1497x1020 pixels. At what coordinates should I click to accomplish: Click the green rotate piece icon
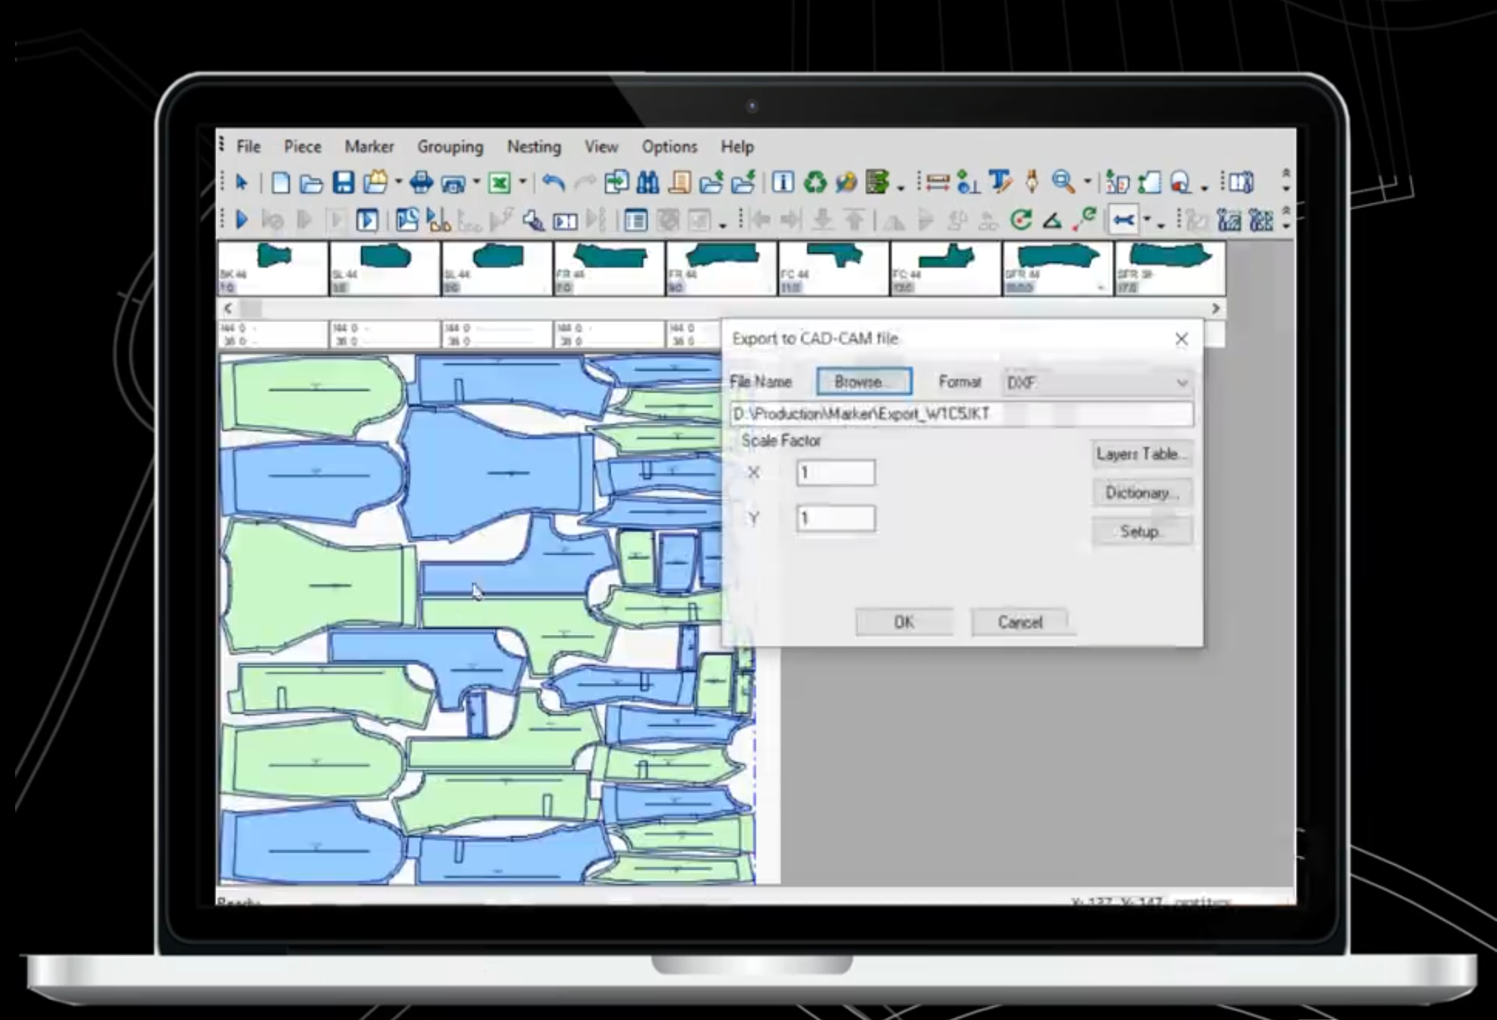(x=1021, y=220)
